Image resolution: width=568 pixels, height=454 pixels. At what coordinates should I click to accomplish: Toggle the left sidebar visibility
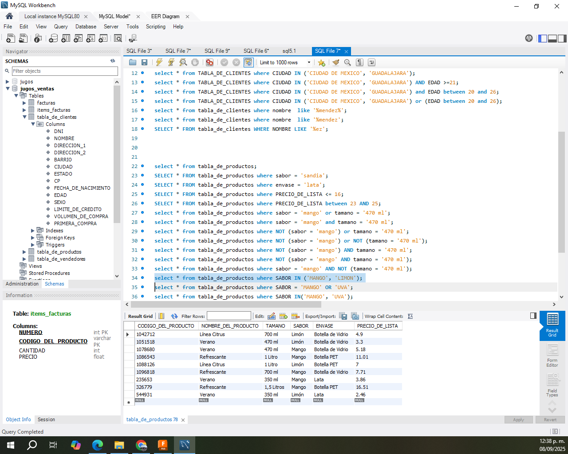[x=543, y=39]
